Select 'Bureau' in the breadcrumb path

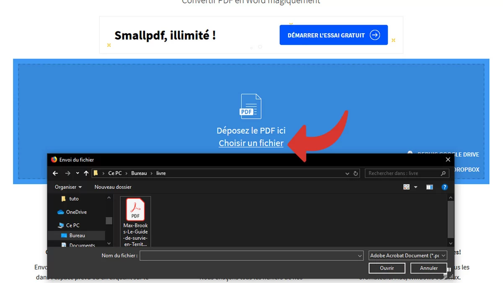[139, 173]
